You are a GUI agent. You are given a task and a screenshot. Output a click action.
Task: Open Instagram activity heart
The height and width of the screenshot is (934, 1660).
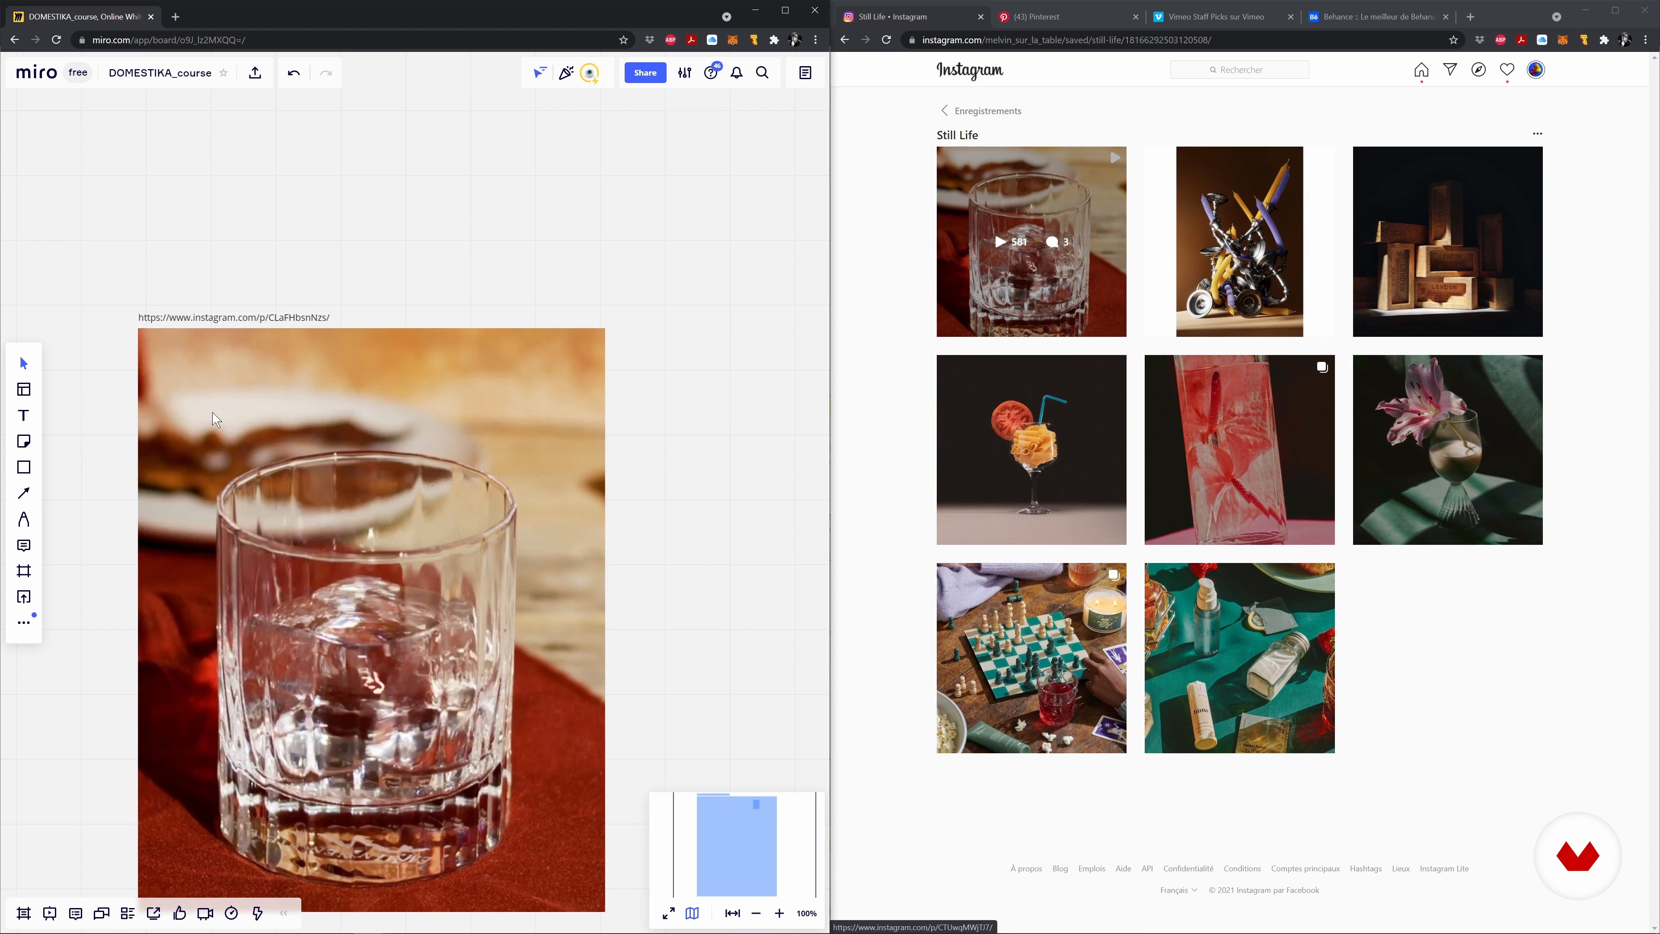tap(1507, 70)
